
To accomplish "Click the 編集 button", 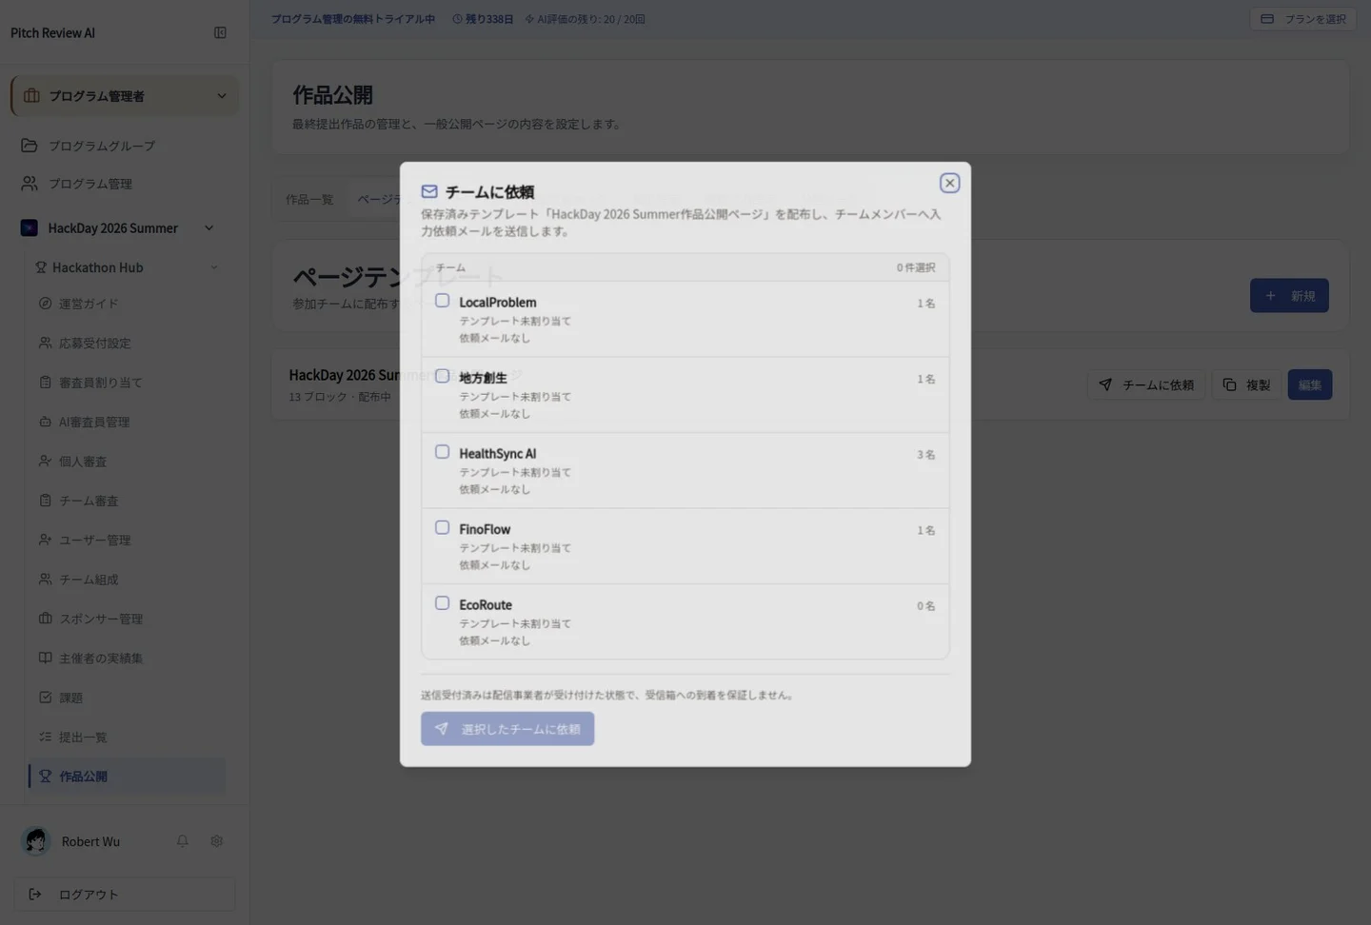I will click(x=1310, y=385).
